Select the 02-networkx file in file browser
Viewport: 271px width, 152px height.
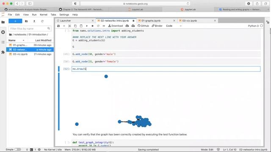30,50
